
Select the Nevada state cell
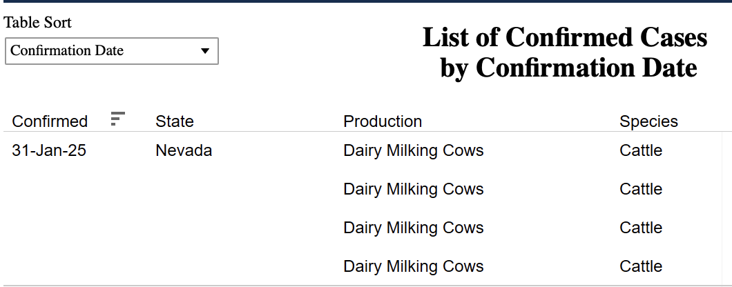184,150
